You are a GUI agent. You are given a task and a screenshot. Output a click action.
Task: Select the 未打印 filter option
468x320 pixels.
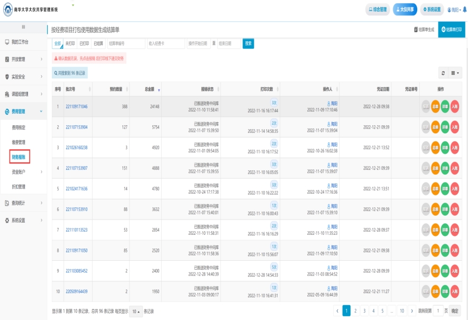click(x=70, y=43)
